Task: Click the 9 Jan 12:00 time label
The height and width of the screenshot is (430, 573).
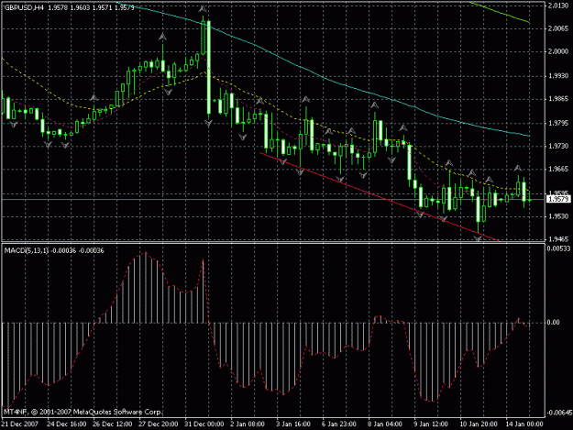Action: 431,424
